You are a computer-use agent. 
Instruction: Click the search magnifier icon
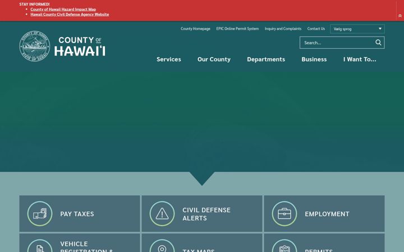[378, 43]
